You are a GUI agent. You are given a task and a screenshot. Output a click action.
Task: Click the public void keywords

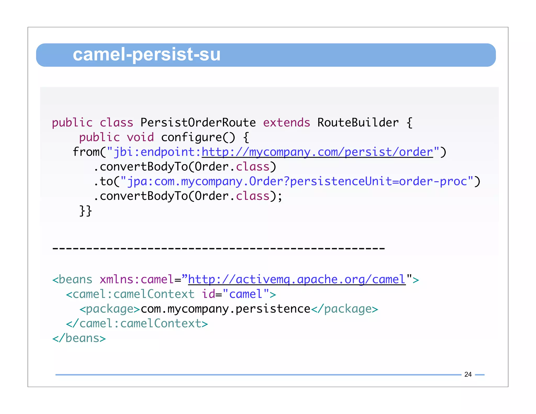116,137
